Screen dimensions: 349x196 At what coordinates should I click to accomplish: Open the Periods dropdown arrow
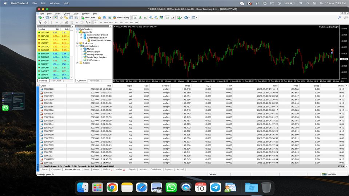(x=189, y=18)
